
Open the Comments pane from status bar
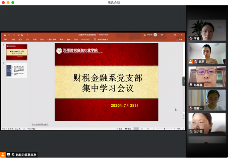coord(128,129)
